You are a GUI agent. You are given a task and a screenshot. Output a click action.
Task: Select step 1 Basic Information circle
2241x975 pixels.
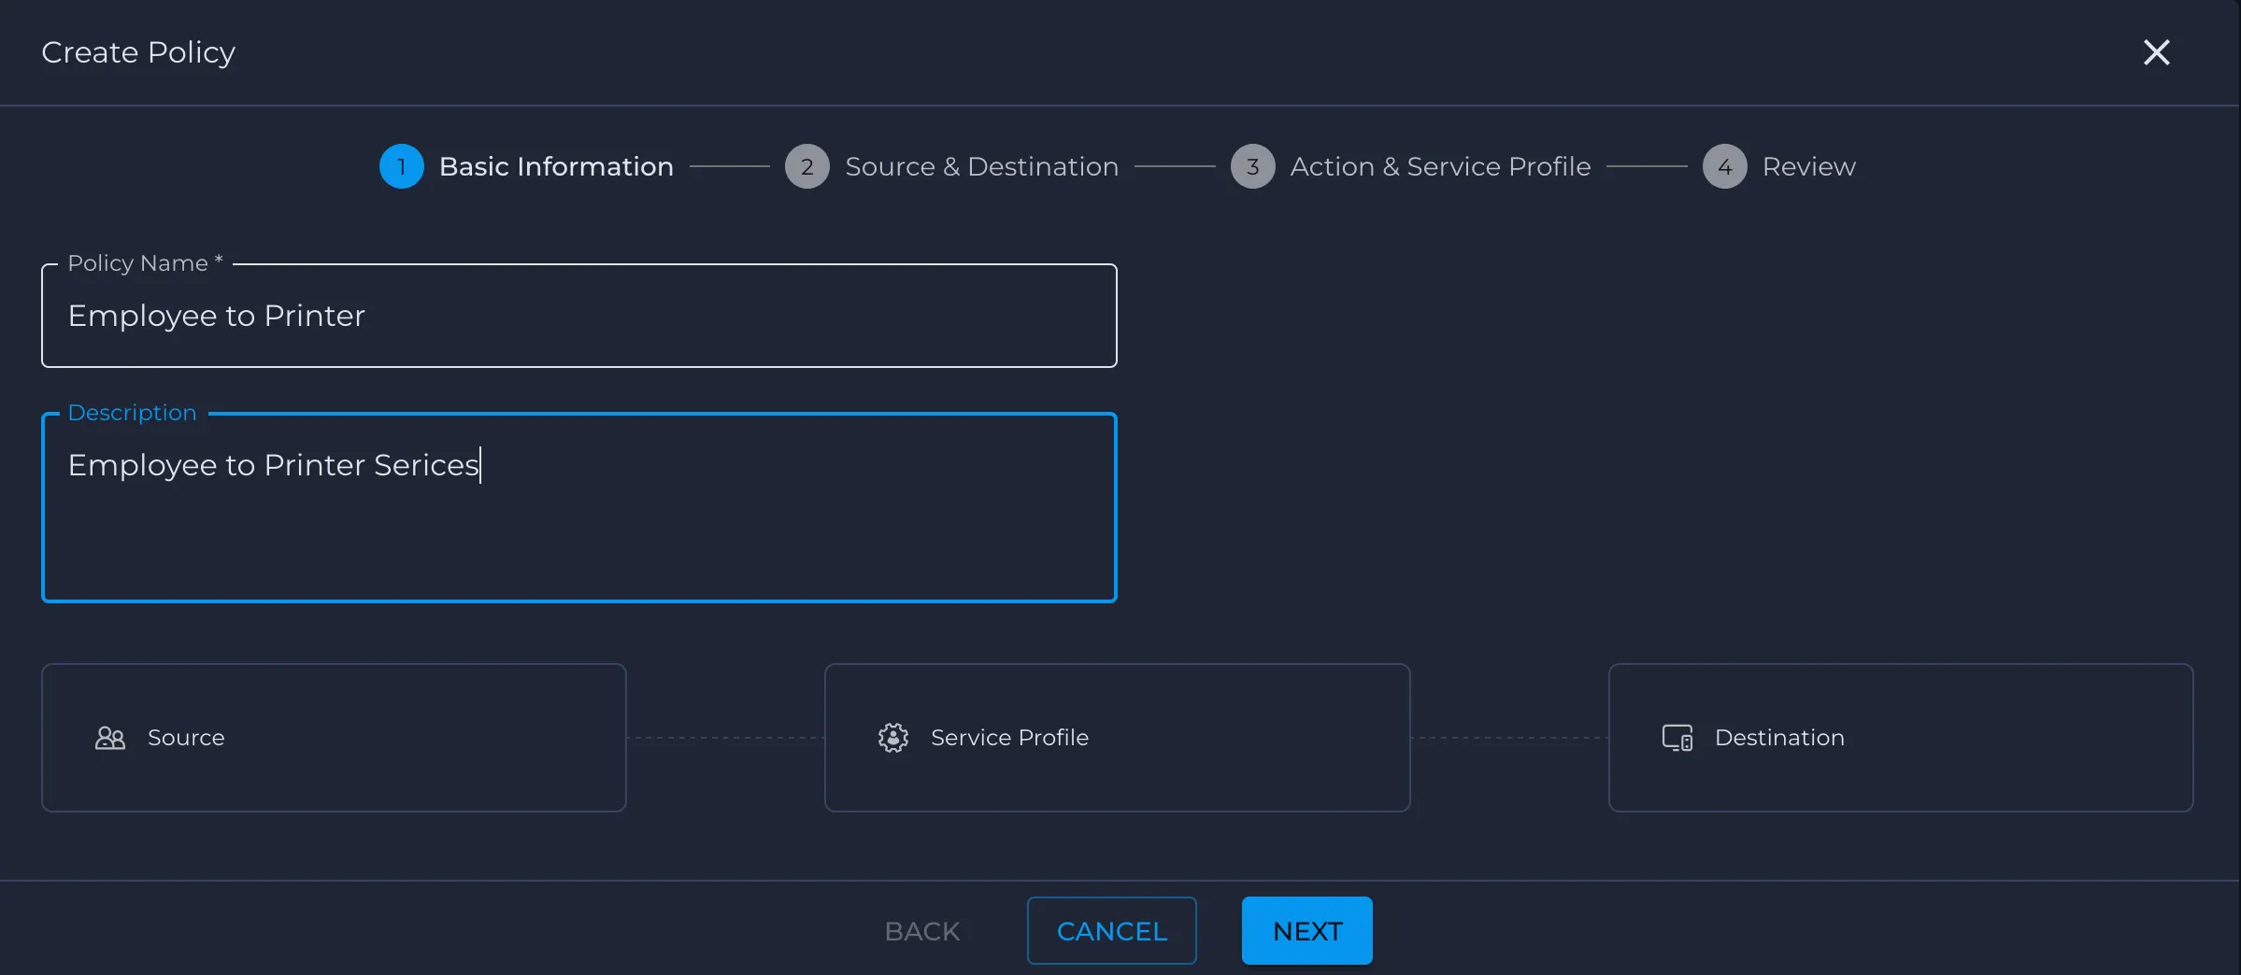(x=402, y=166)
